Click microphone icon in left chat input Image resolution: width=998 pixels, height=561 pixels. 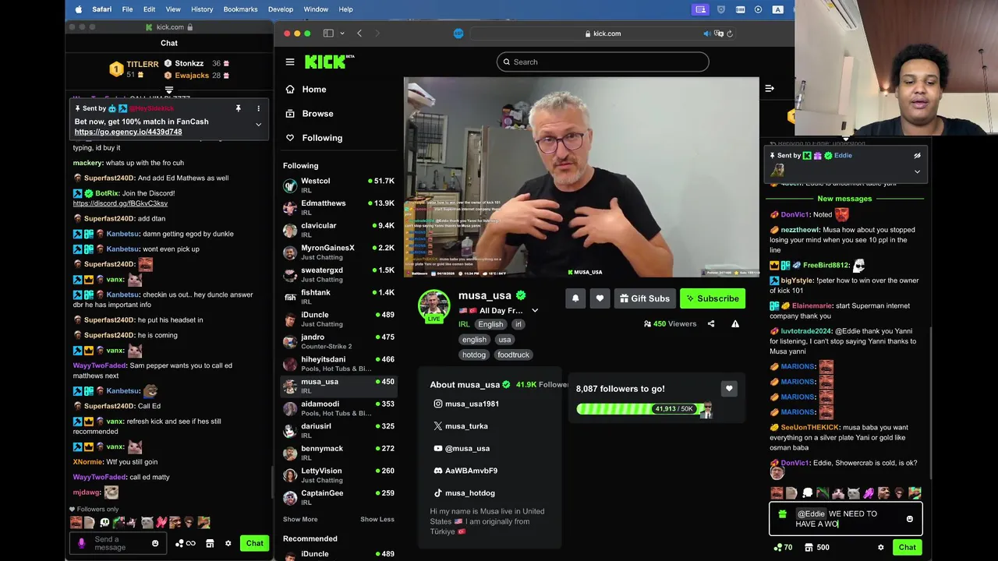click(x=82, y=543)
